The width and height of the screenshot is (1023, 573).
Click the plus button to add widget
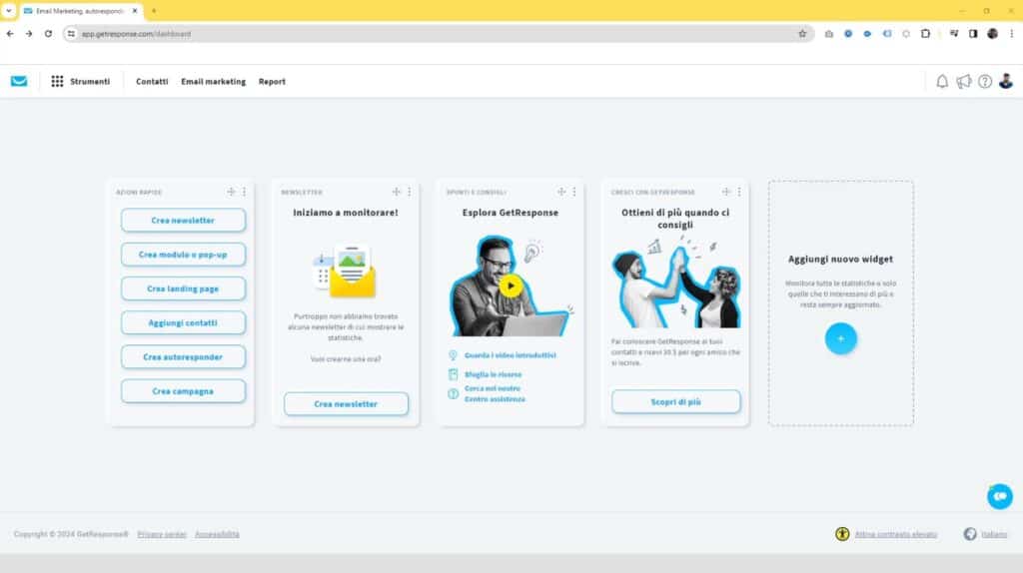point(840,339)
